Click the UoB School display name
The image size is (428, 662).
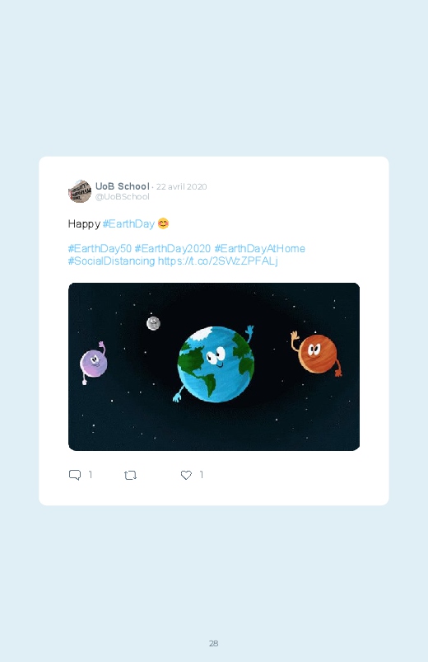[123, 186]
